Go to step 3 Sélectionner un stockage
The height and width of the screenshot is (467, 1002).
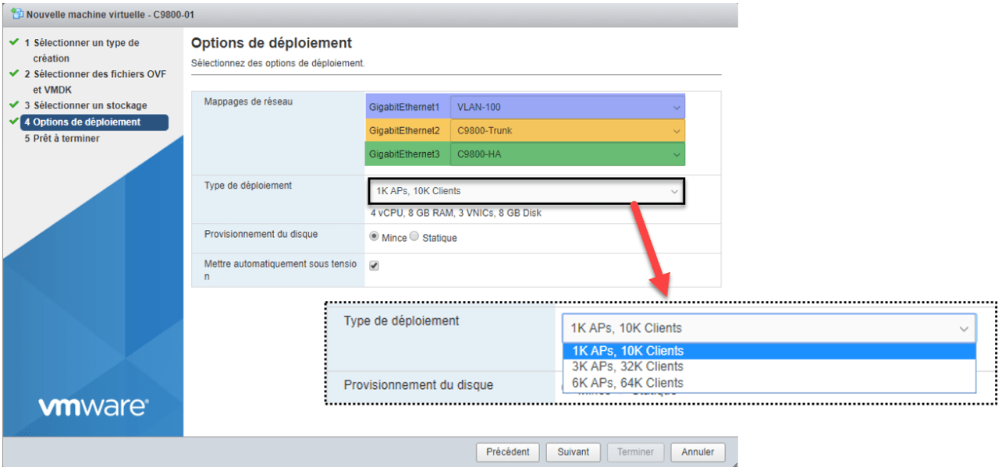click(x=90, y=105)
